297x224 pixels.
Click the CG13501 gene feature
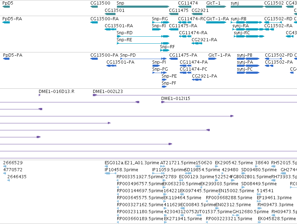click(110, 14)
